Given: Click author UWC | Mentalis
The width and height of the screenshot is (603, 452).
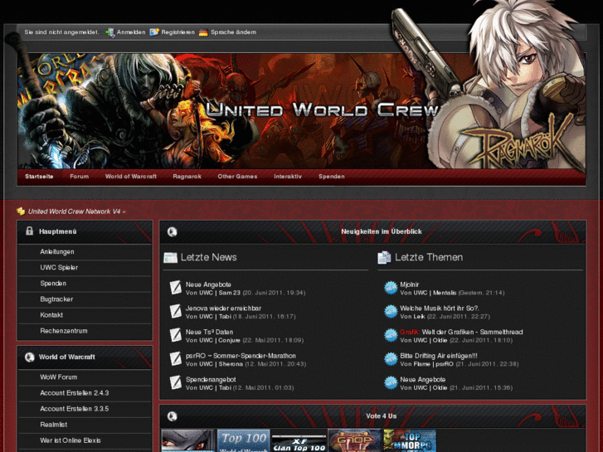Looking at the screenshot, I should (x=435, y=293).
